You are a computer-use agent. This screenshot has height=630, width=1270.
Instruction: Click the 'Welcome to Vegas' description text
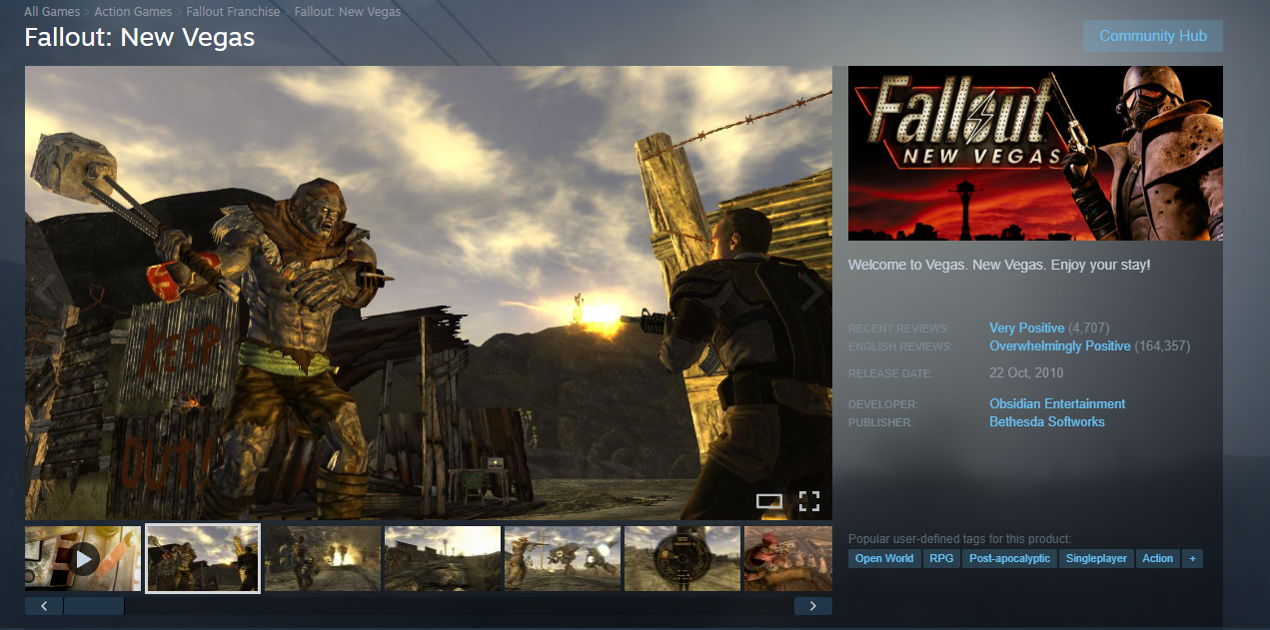coord(999,266)
